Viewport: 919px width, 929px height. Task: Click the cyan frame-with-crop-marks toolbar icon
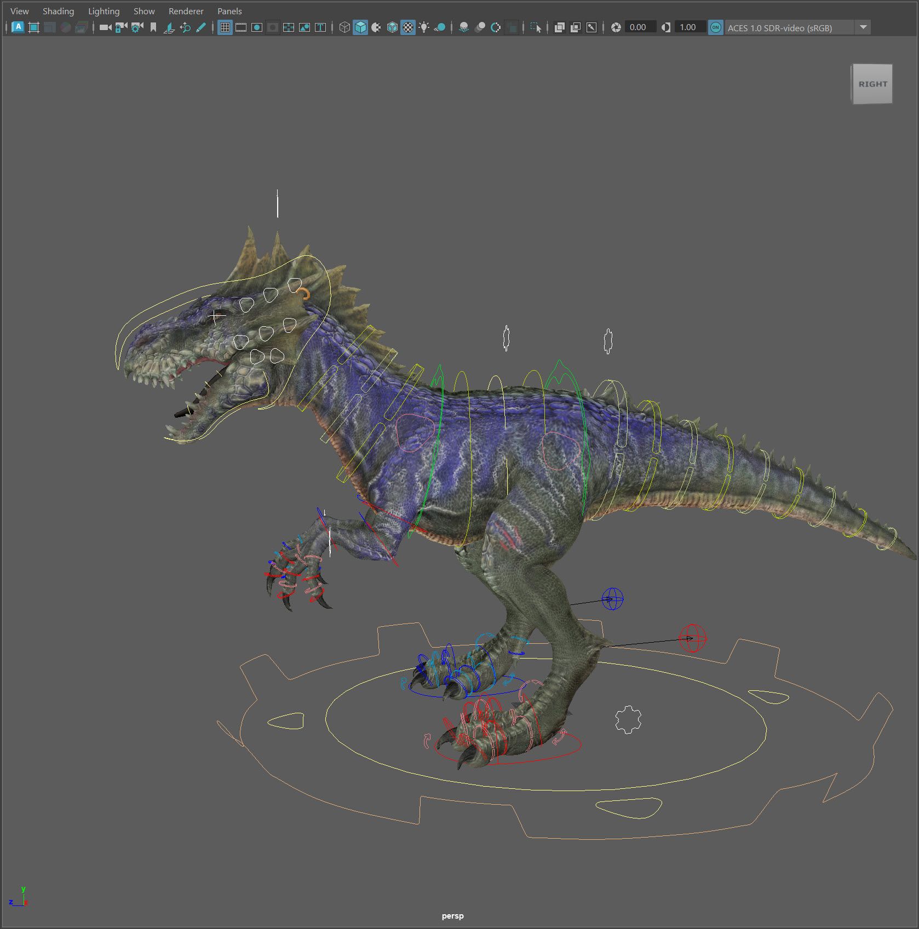pyautogui.click(x=33, y=27)
